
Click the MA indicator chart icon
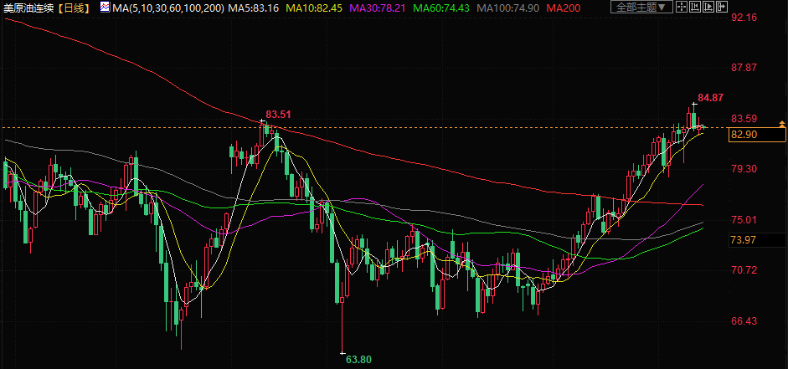pos(104,8)
